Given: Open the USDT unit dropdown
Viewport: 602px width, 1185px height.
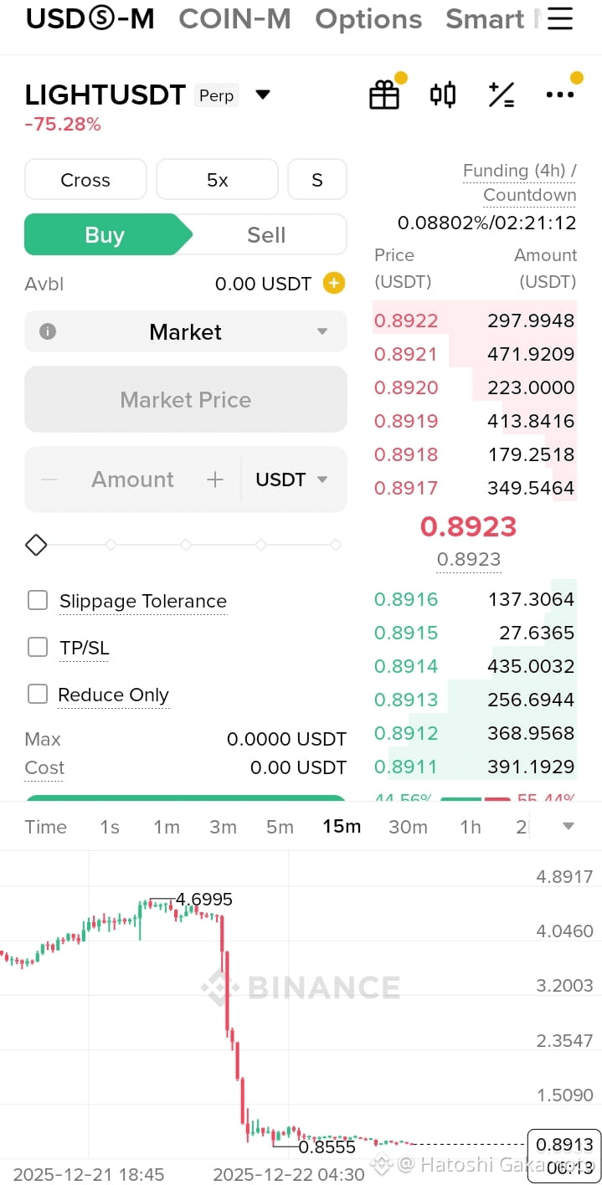Looking at the screenshot, I should tap(291, 480).
